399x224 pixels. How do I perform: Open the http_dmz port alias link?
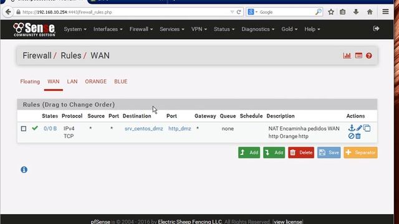[180, 129]
